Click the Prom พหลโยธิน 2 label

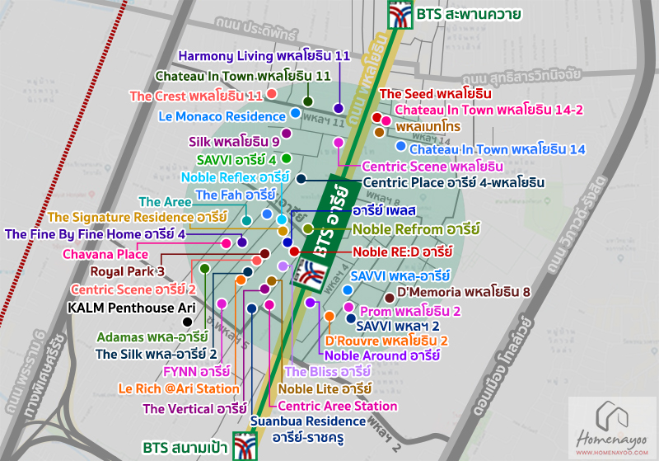pos(410,311)
